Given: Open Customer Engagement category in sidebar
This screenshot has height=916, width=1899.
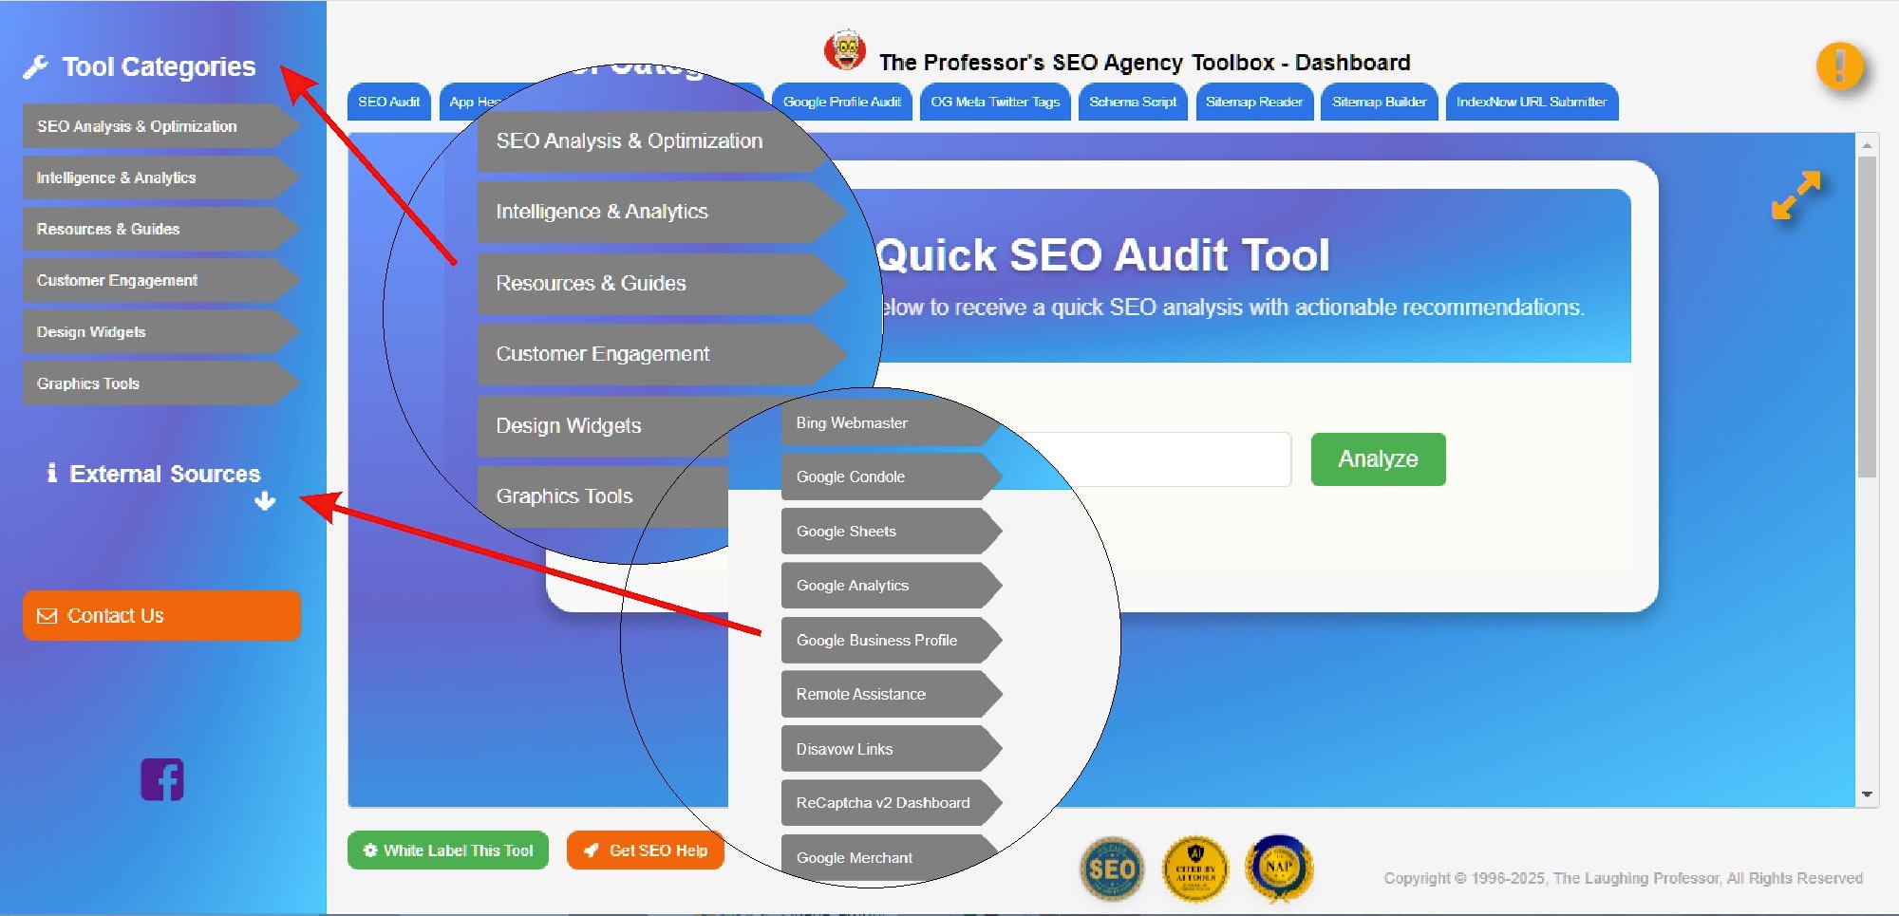Looking at the screenshot, I should click(160, 280).
